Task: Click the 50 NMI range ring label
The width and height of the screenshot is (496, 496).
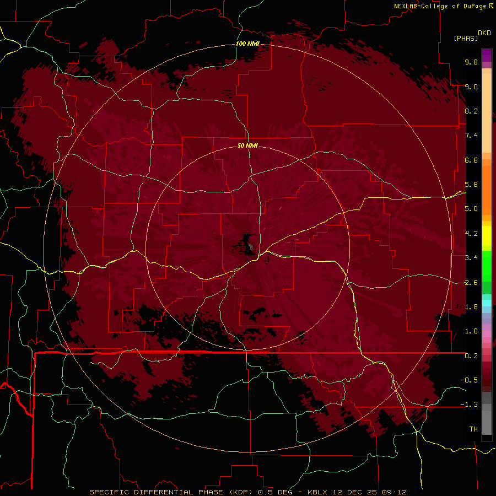Action: pos(247,145)
